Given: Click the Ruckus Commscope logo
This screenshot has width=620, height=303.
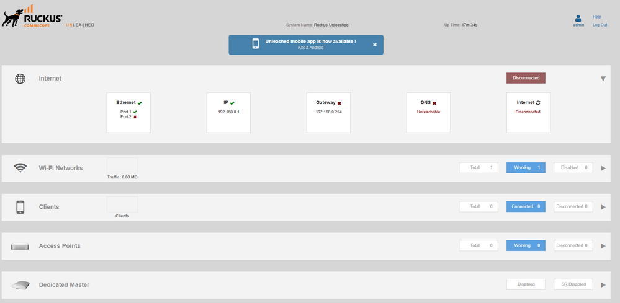Looking at the screenshot, I should click(32, 16).
